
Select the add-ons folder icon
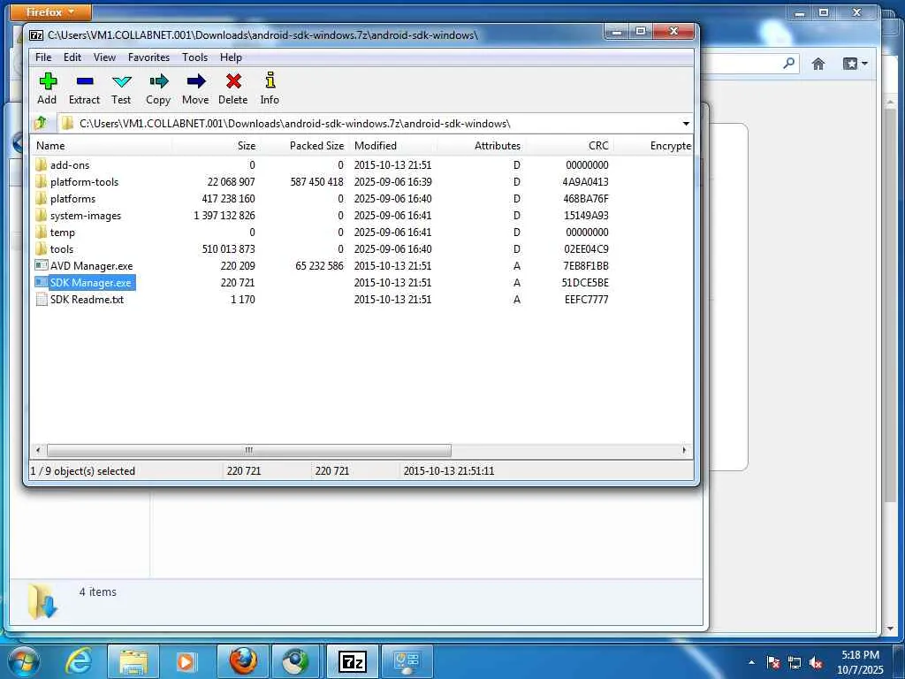(x=41, y=165)
